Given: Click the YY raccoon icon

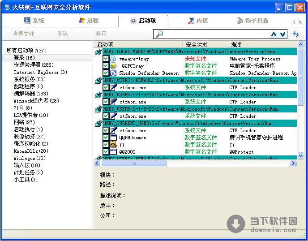Looking at the screenshot, I should 113,145.
